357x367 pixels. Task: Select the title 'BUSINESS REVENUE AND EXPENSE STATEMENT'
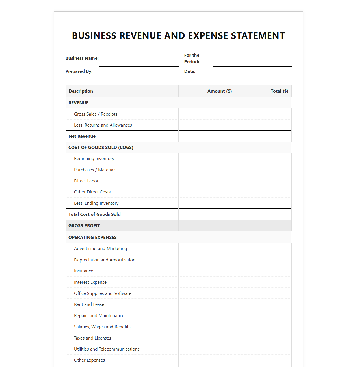178,36
